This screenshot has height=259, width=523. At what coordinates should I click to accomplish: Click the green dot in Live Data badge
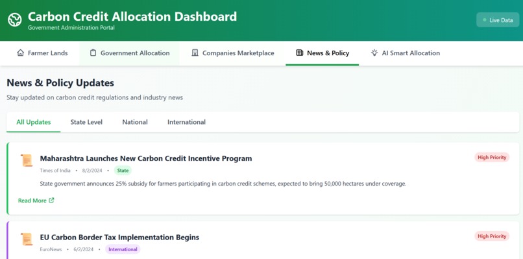point(485,20)
